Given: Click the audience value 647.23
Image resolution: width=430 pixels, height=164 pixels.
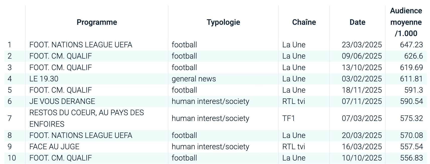Looking at the screenshot, I should (411, 45).
